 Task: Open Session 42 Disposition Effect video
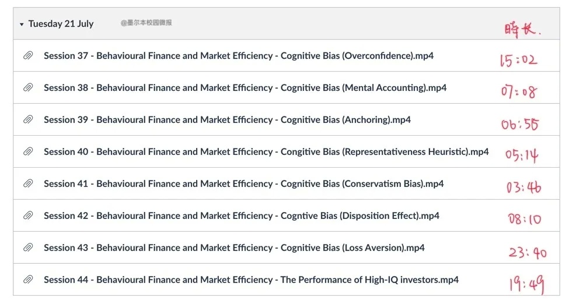[x=242, y=215]
